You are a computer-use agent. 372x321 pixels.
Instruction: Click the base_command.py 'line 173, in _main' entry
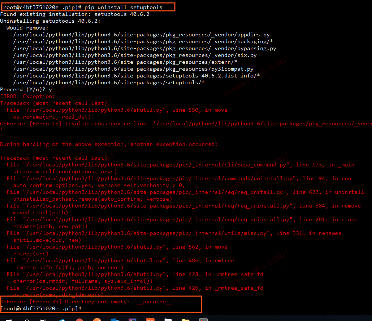181,165
